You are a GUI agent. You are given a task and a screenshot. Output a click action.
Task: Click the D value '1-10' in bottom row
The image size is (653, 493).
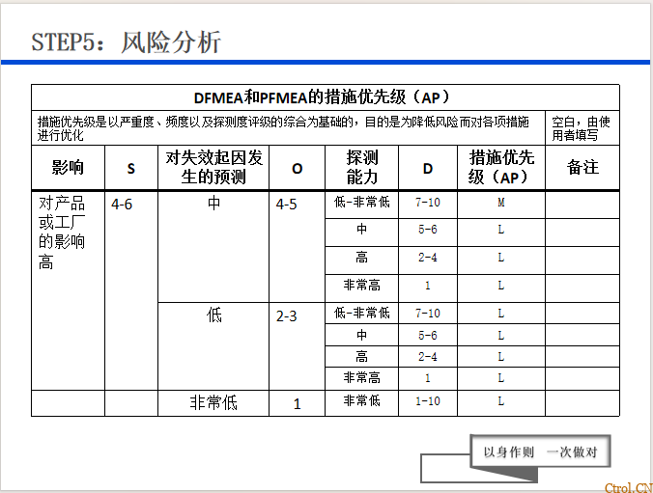pyautogui.click(x=428, y=401)
